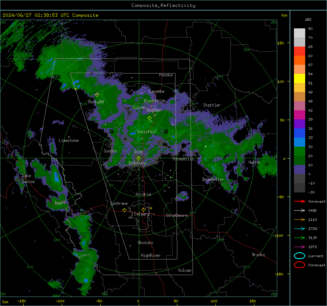The image size is (327, 306).
Task: Select the light gray 70-80 dBZ swatch
Action: (299, 33)
